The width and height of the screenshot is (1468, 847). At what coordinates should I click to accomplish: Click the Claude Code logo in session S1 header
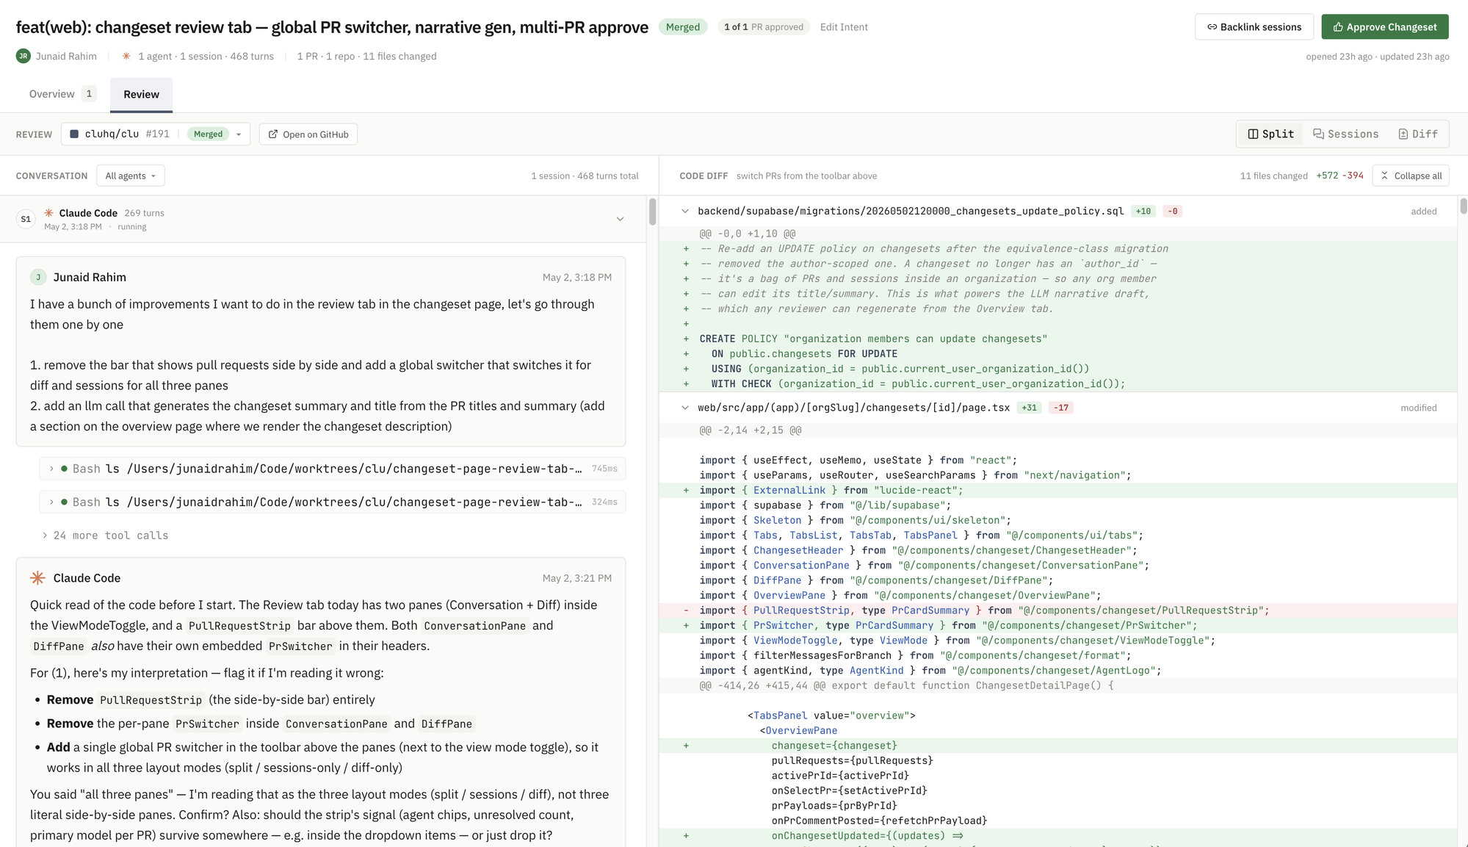click(49, 212)
